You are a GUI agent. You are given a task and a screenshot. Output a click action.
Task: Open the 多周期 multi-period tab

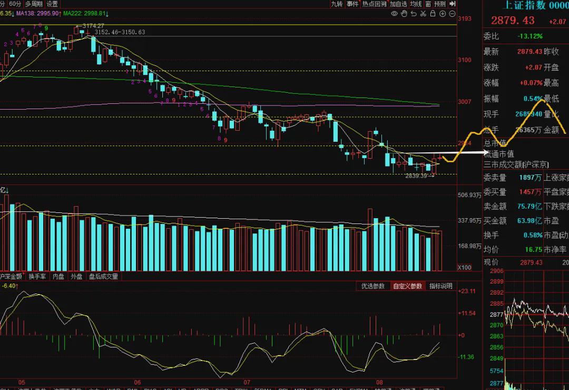(x=34, y=4)
